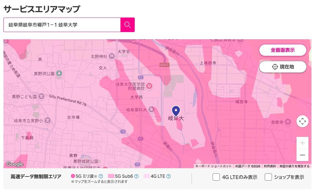Click the 上城田寺 map label

tap(208, 63)
